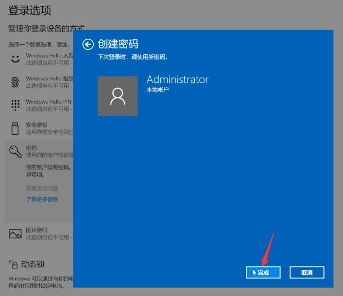Click the 安全密钥 option label
The width and height of the screenshot is (343, 296).
(36, 125)
